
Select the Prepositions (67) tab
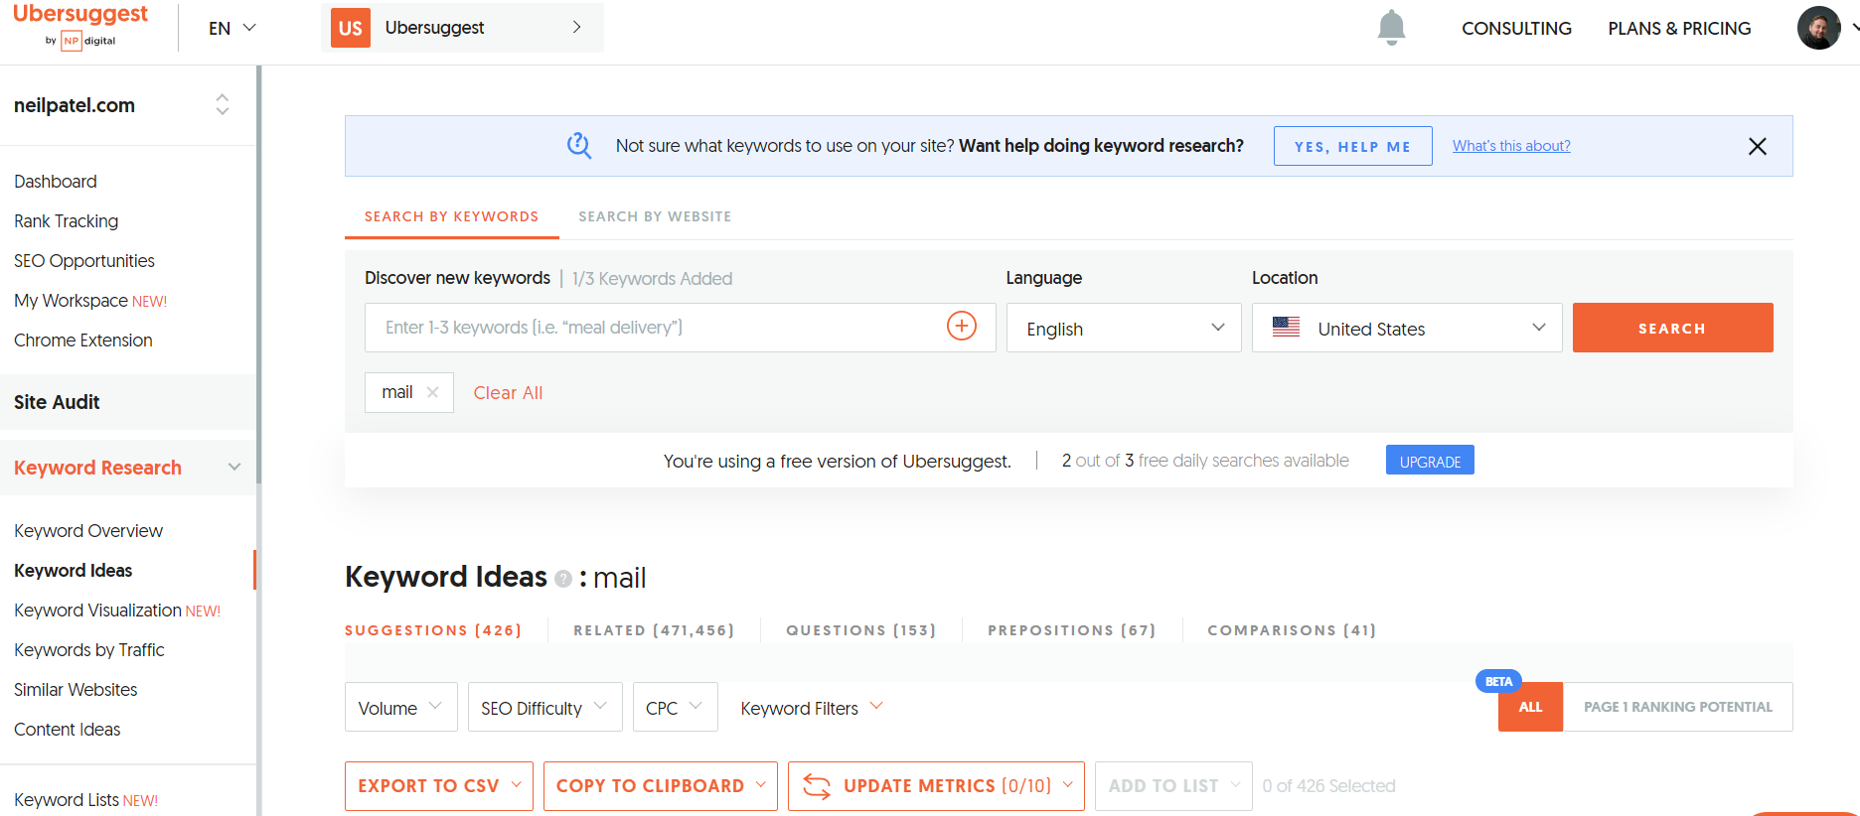pos(1072,630)
